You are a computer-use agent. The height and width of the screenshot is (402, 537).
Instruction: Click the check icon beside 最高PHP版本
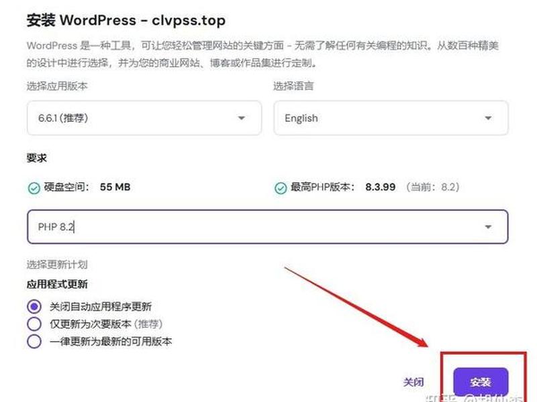pos(281,188)
